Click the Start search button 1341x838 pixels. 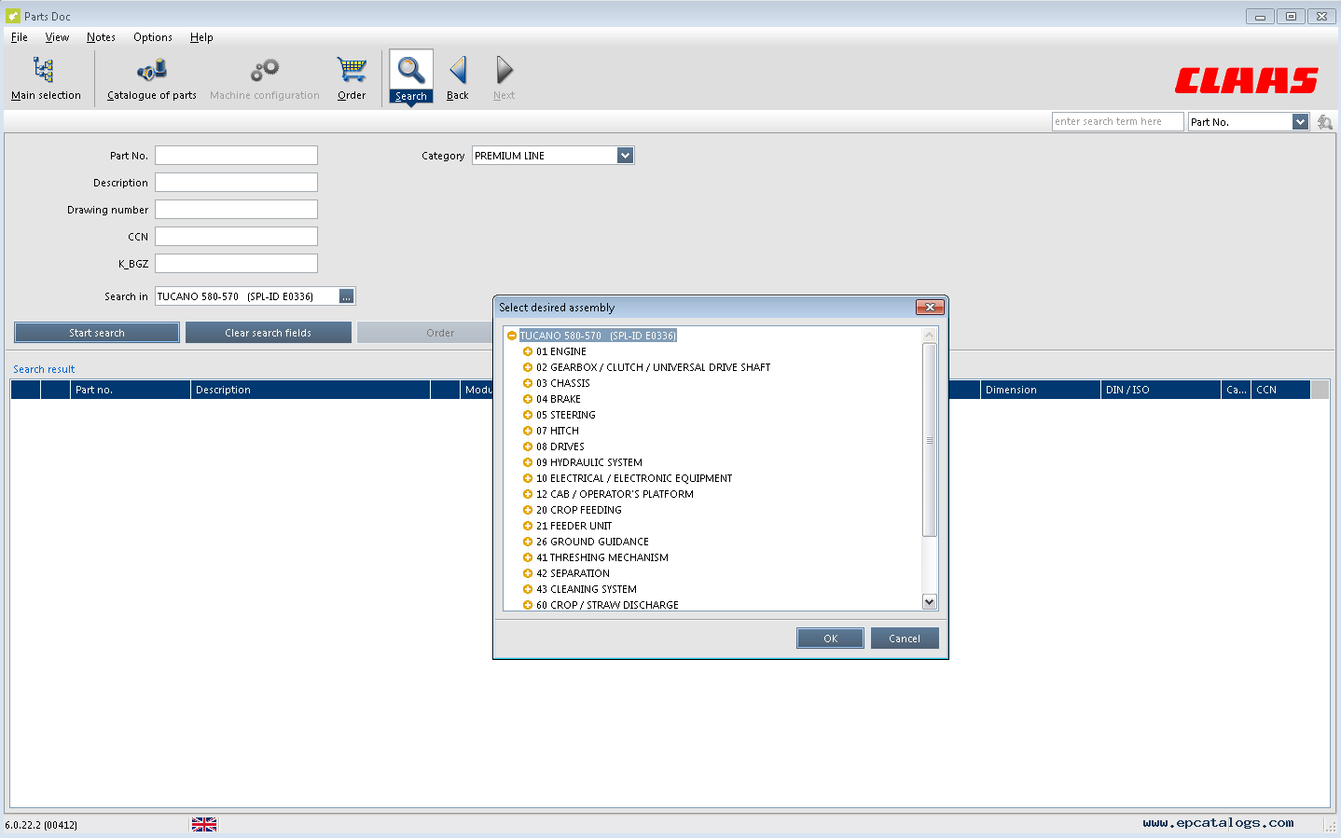(x=97, y=333)
